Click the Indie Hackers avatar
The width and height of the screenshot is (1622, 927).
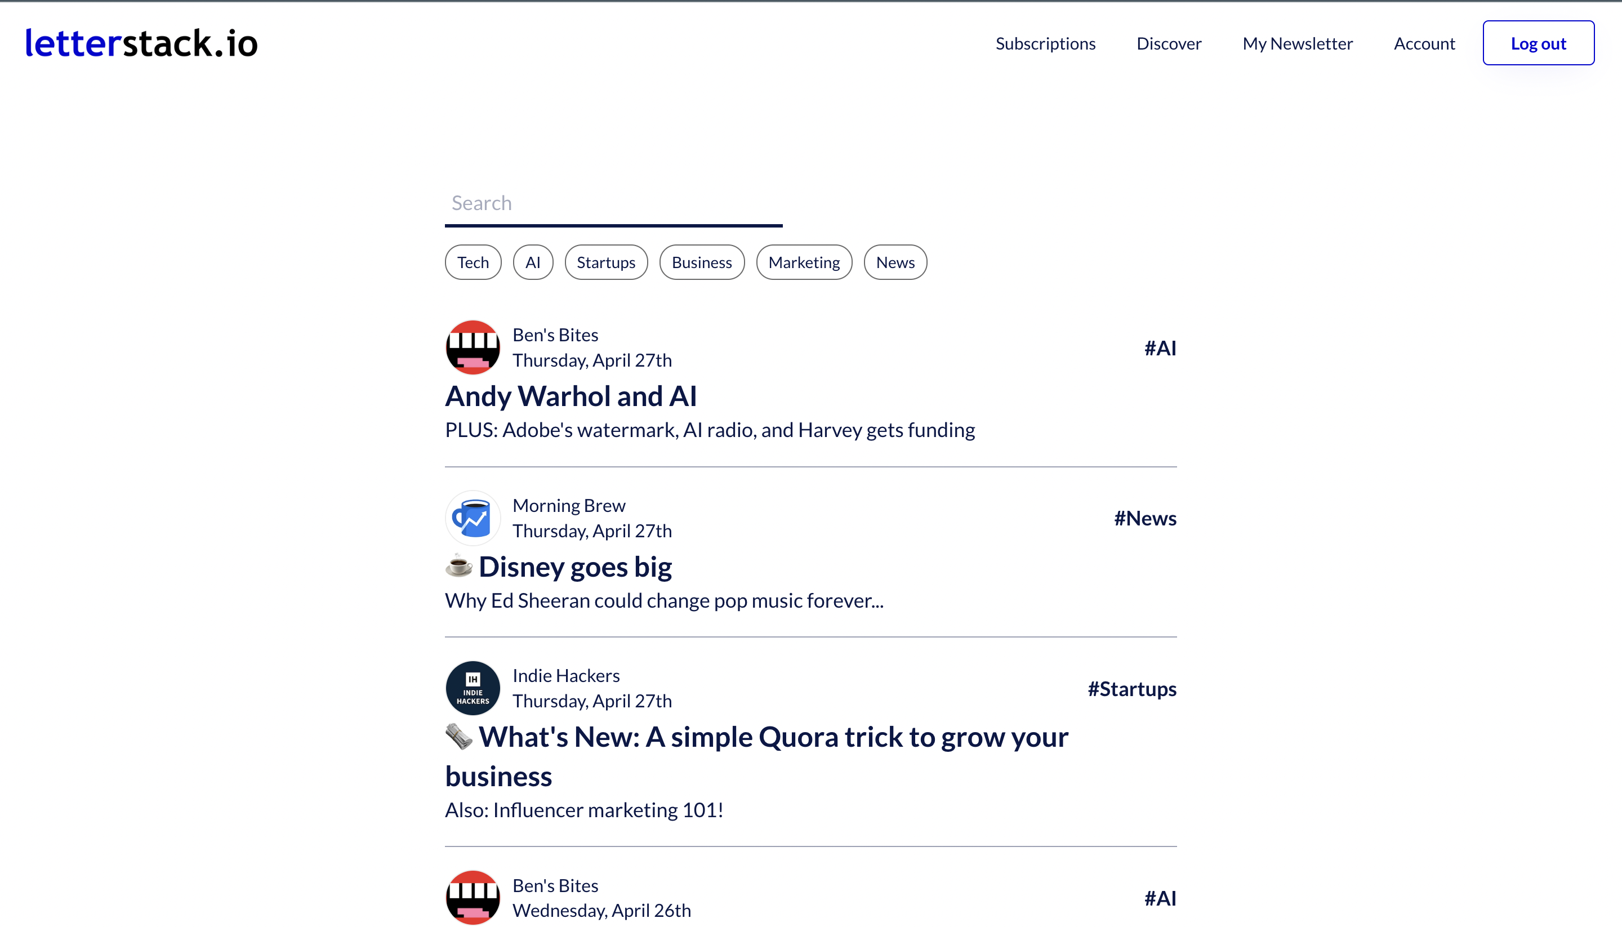click(x=473, y=688)
